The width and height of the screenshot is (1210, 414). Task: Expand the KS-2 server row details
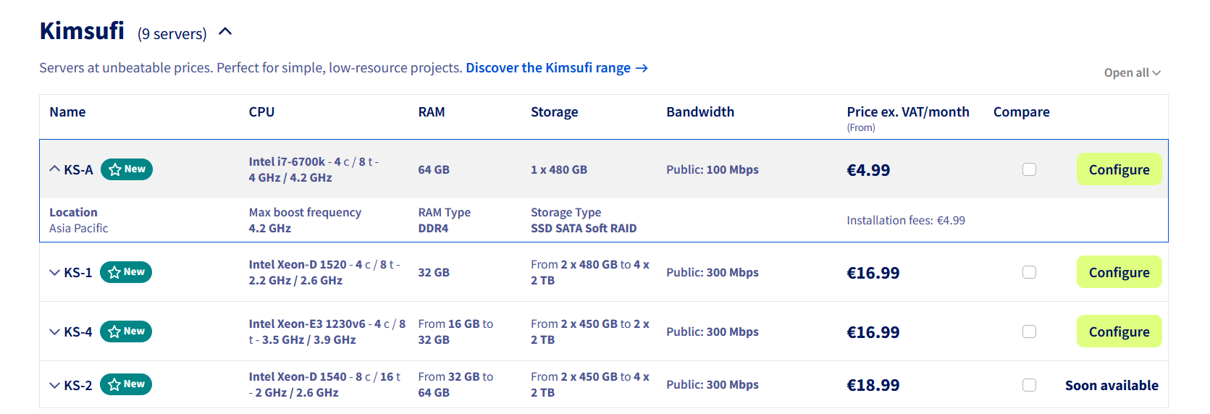tap(54, 385)
